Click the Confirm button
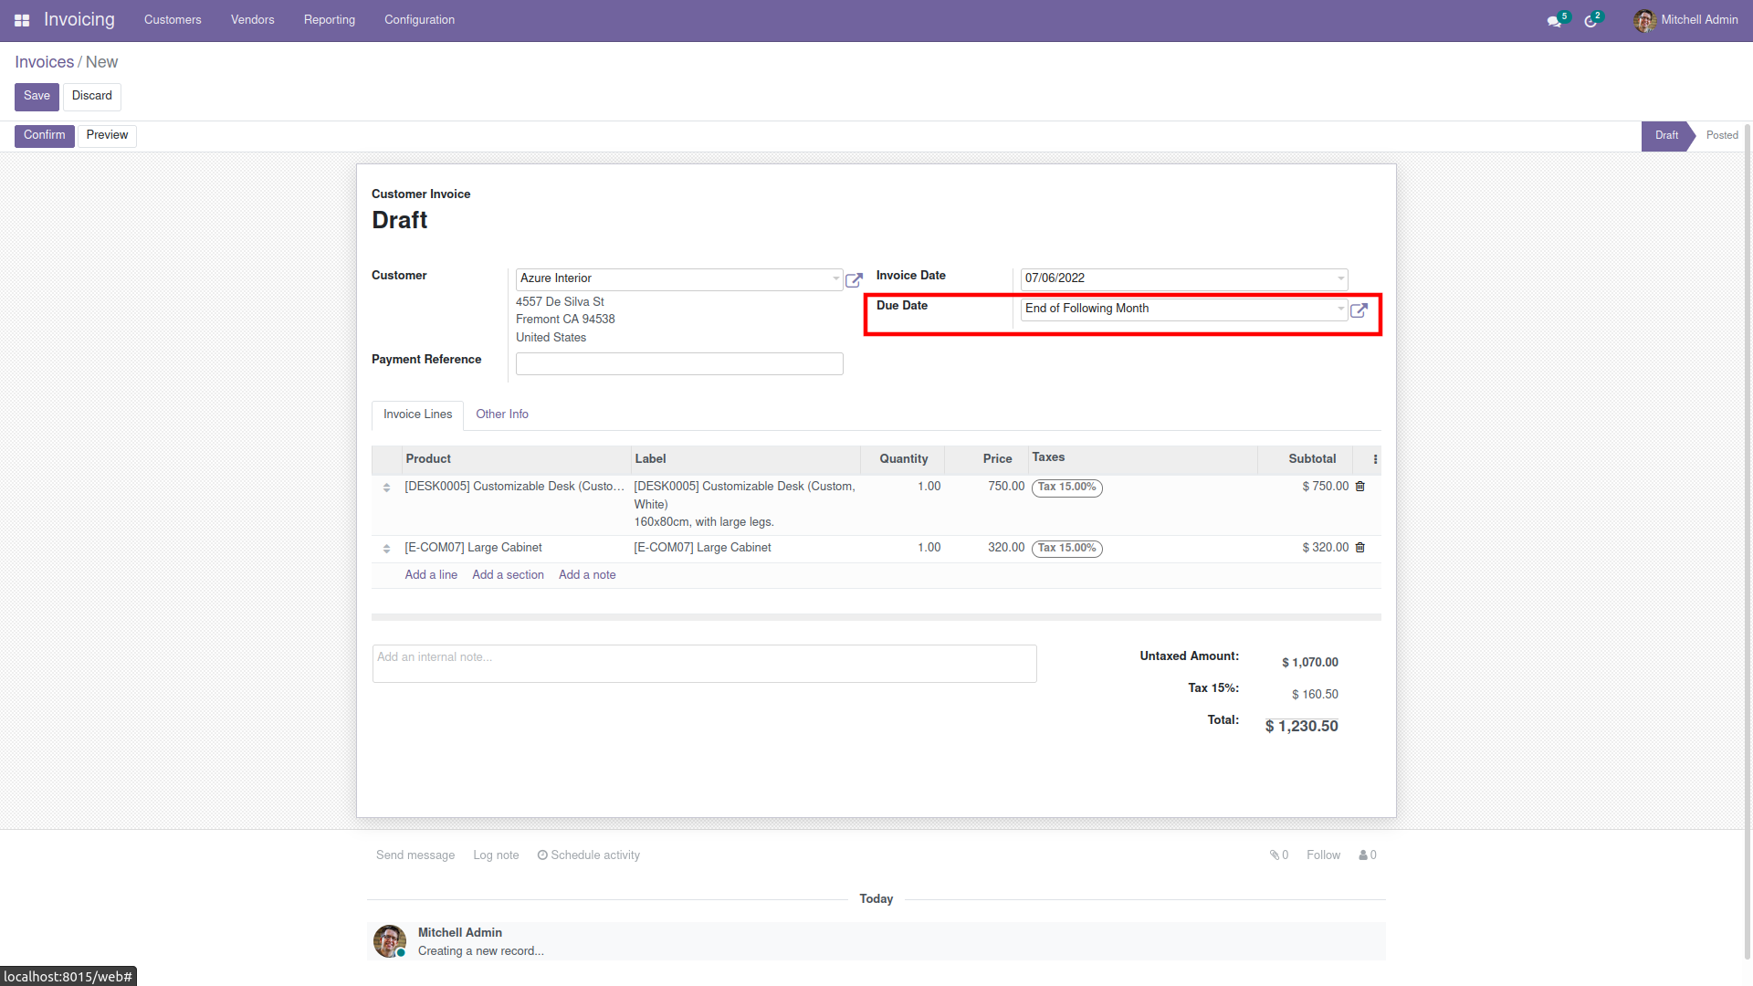This screenshot has width=1753, height=986. click(44, 135)
